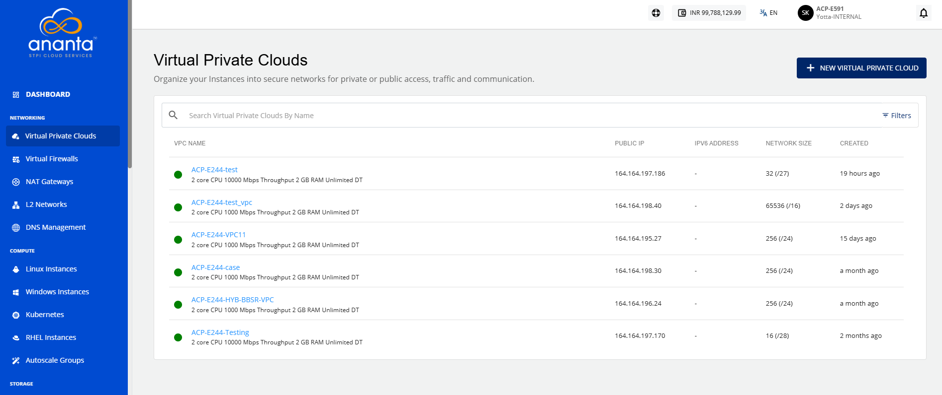Click the "15 days ago" created value

tap(858, 239)
